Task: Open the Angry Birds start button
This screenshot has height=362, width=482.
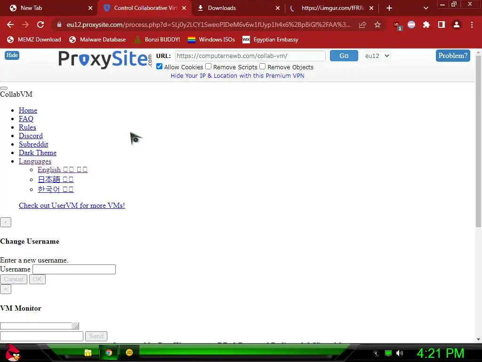Action: pos(13,353)
